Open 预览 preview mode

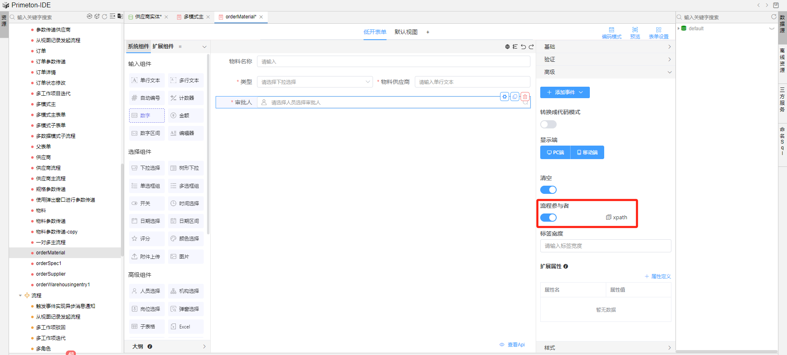[635, 33]
